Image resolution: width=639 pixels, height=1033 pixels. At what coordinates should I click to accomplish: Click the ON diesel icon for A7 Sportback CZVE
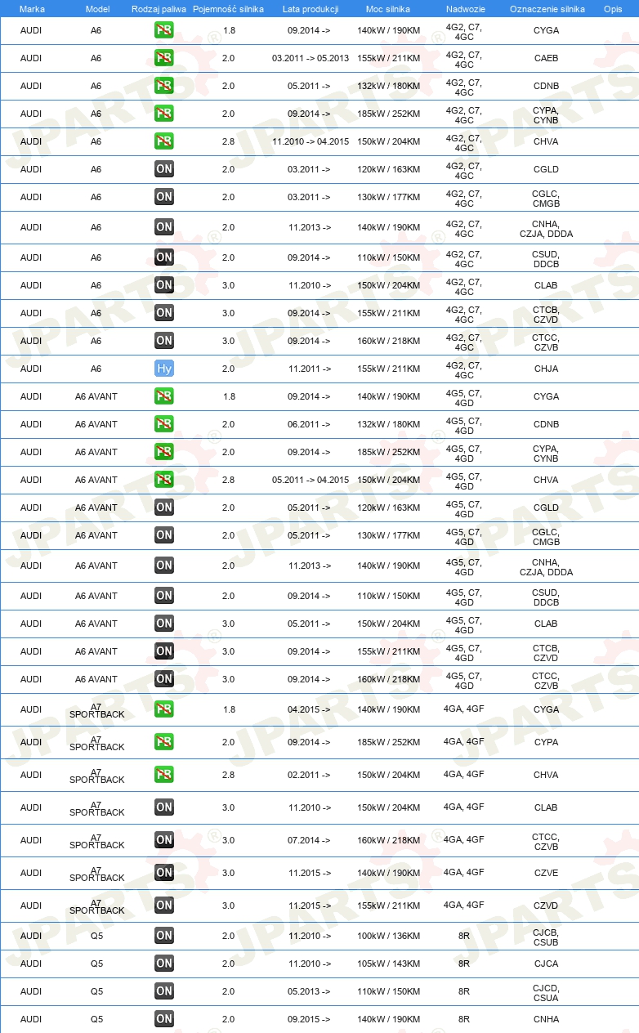point(164,873)
